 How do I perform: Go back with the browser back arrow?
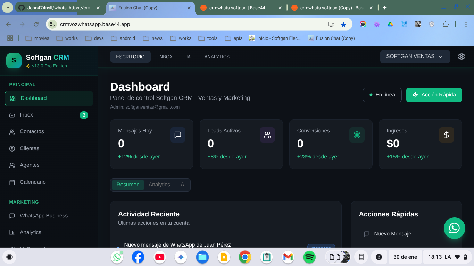coord(9,24)
